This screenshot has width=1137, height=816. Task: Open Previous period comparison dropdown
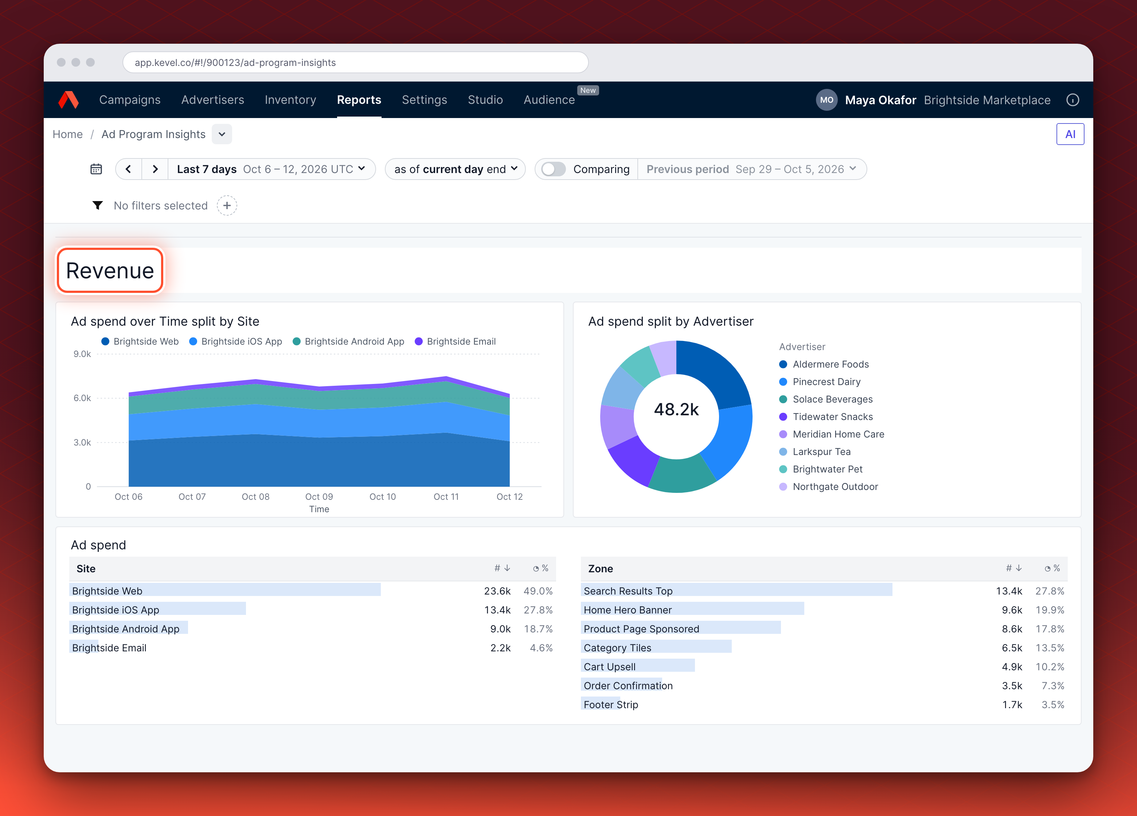pos(751,169)
